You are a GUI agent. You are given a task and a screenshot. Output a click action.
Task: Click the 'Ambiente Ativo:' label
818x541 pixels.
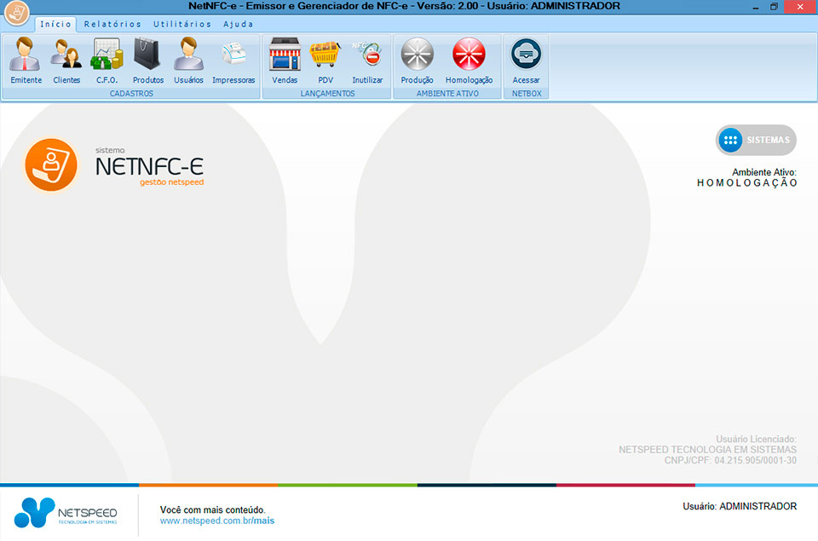[x=763, y=172]
